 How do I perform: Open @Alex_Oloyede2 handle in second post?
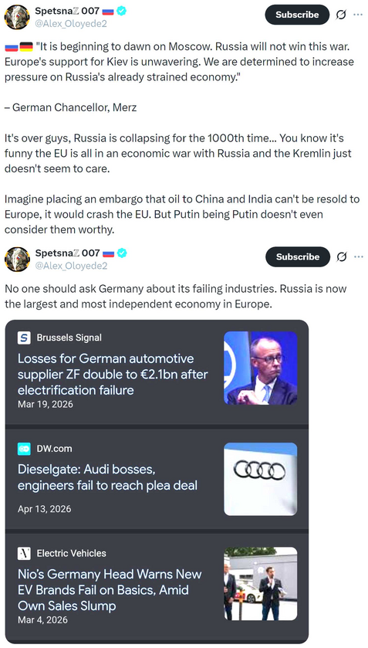pos(71,266)
